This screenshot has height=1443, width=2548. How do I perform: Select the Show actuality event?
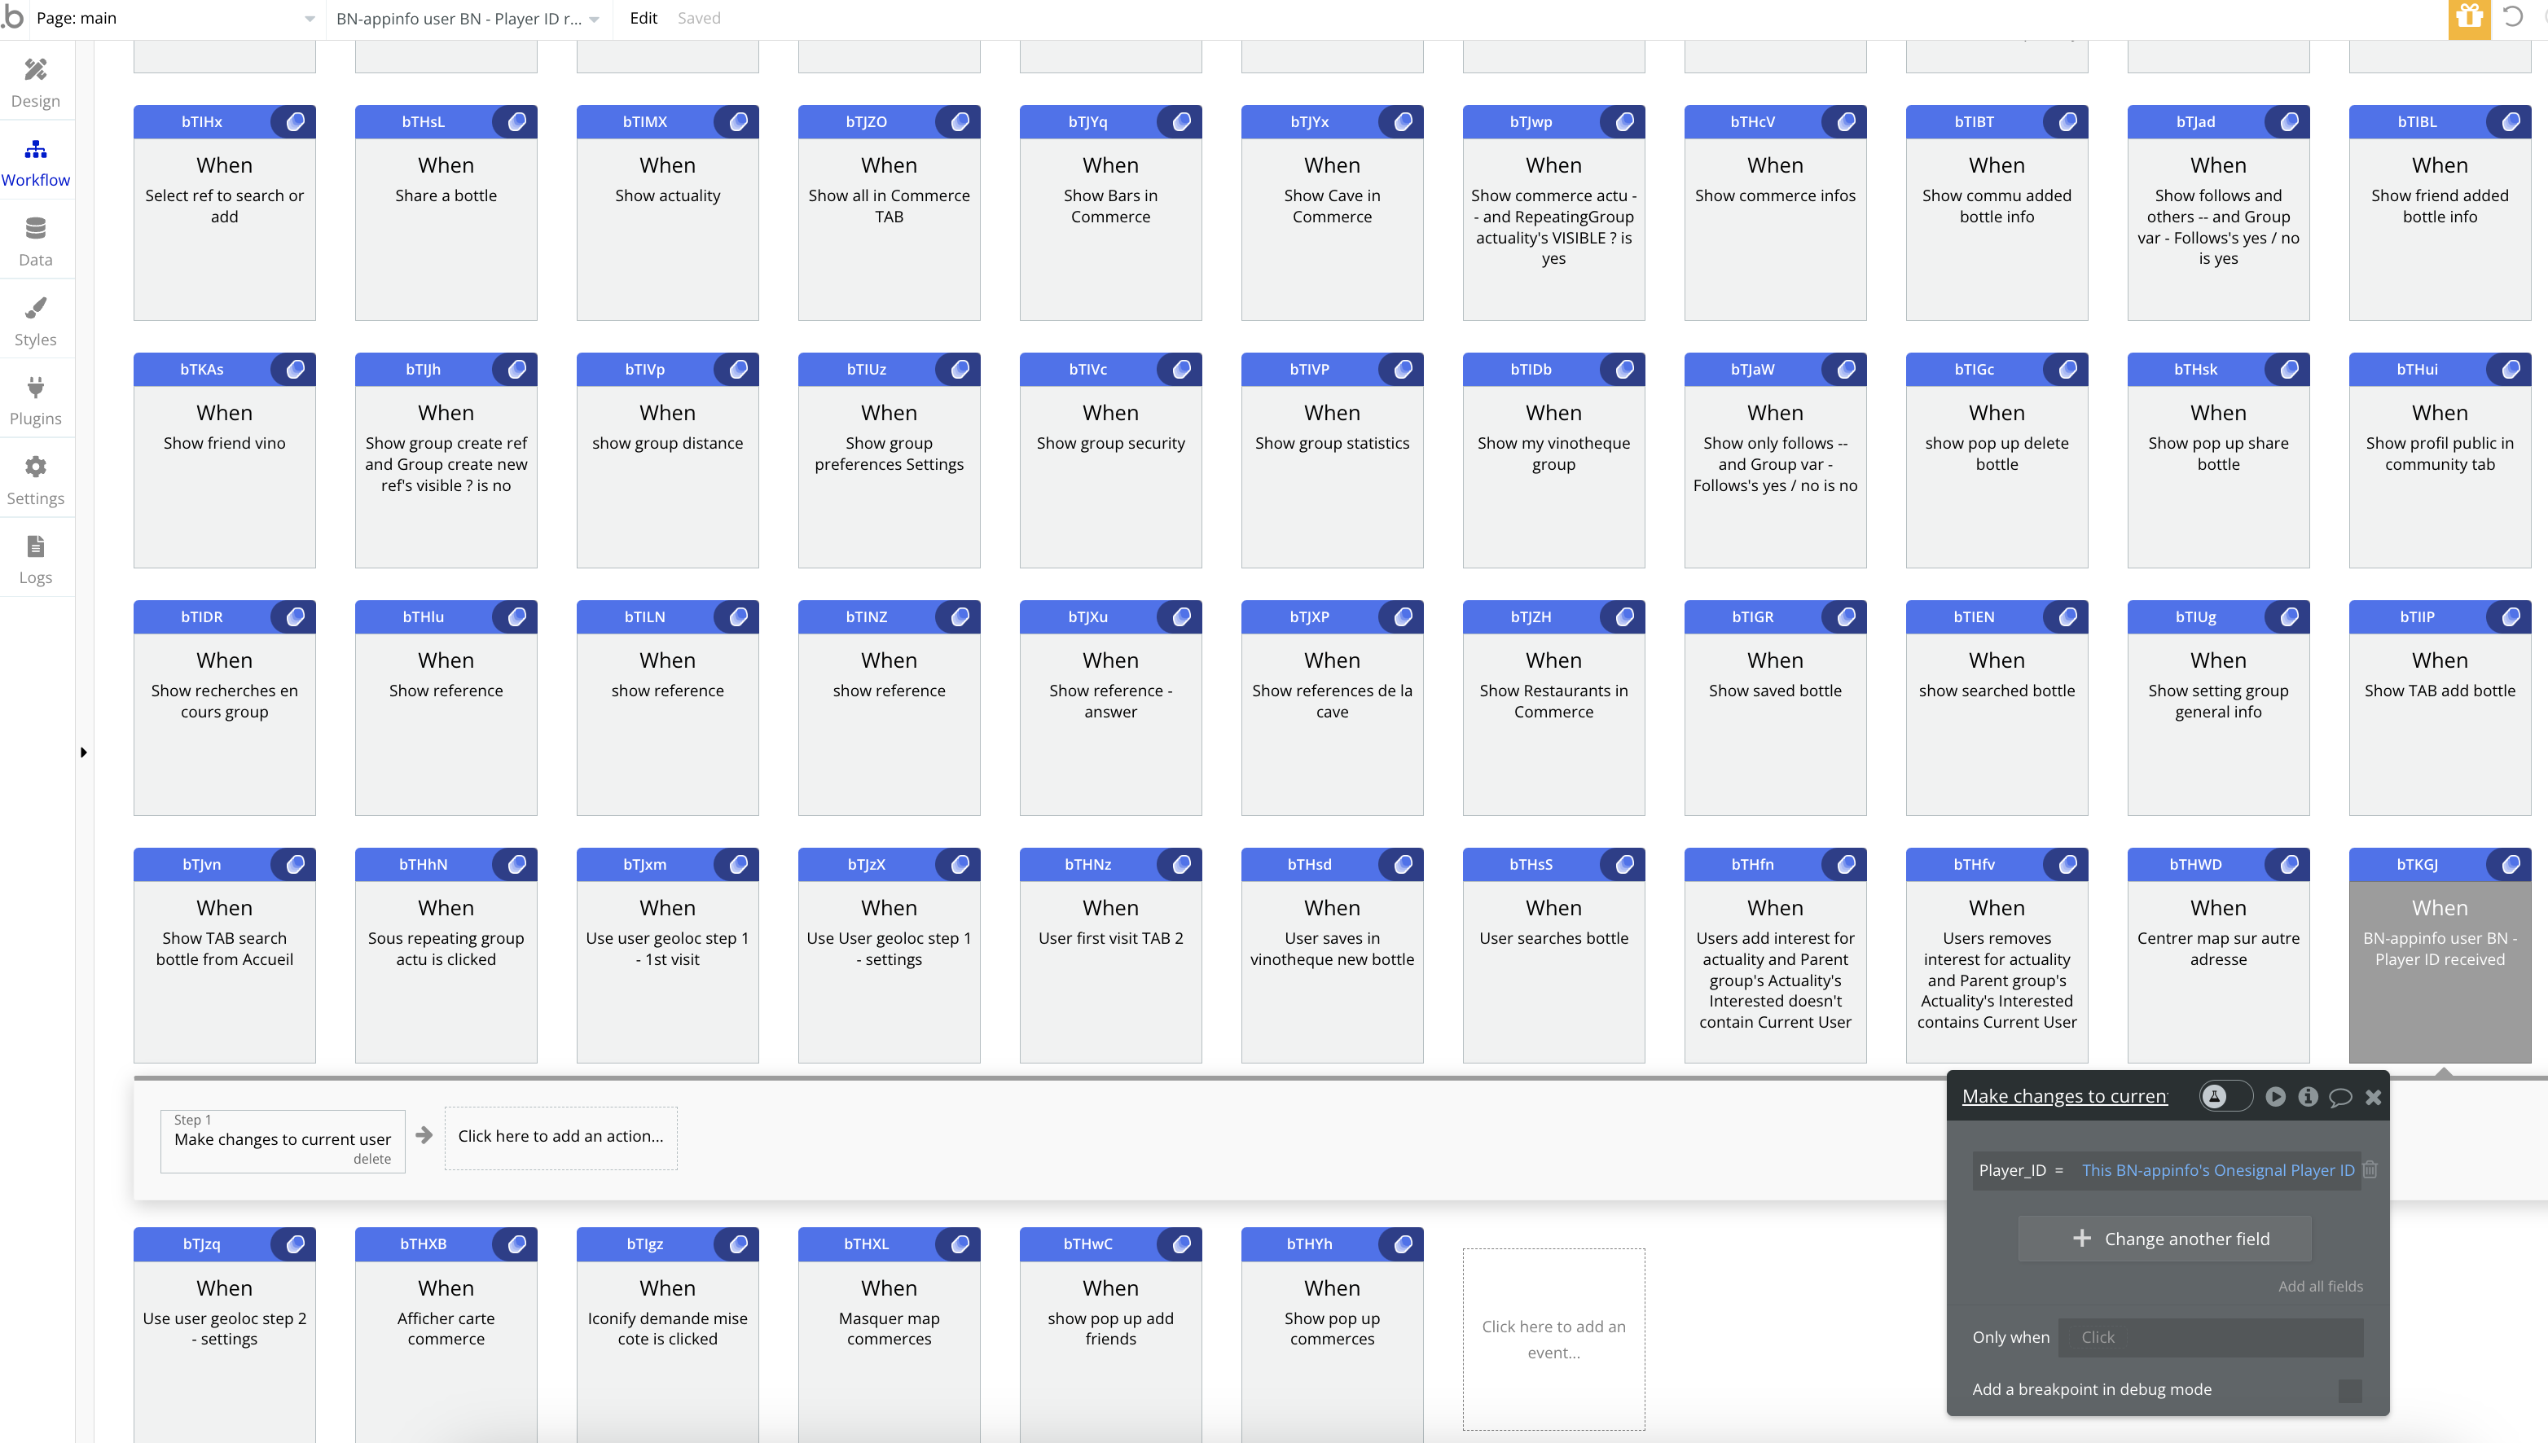(668, 213)
